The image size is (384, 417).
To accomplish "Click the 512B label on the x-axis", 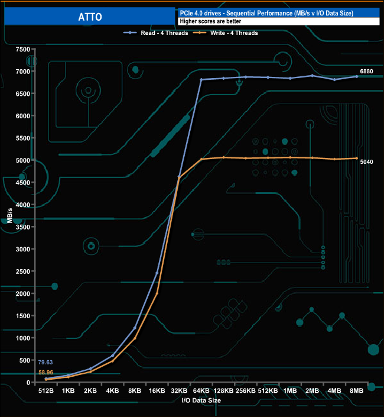I will [x=47, y=391].
